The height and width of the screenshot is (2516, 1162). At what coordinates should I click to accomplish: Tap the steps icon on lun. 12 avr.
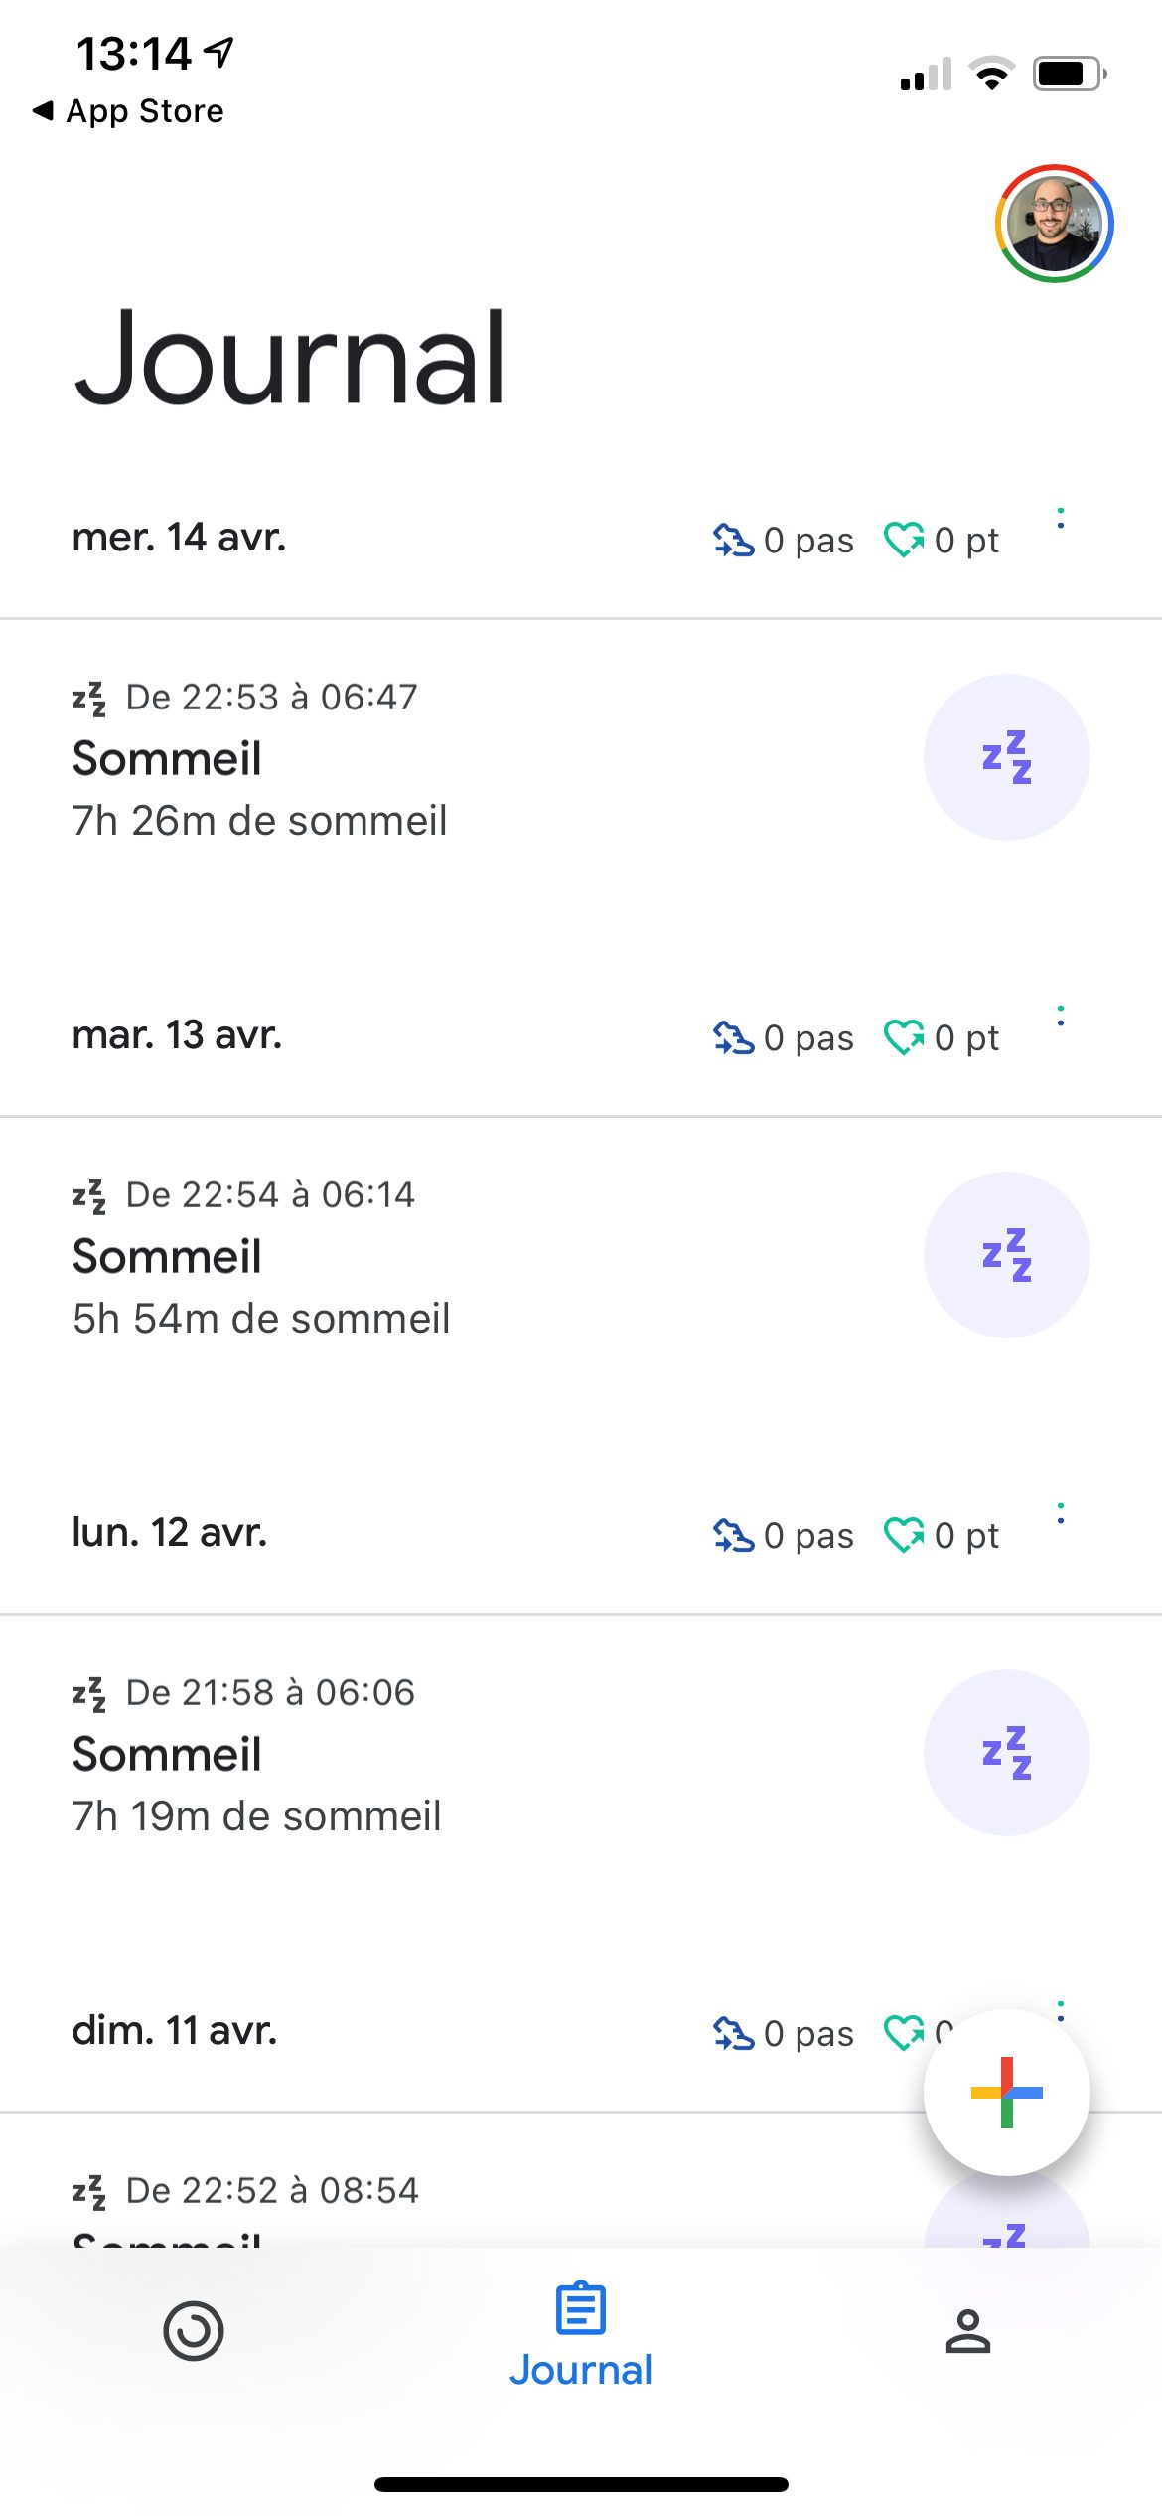(733, 1536)
